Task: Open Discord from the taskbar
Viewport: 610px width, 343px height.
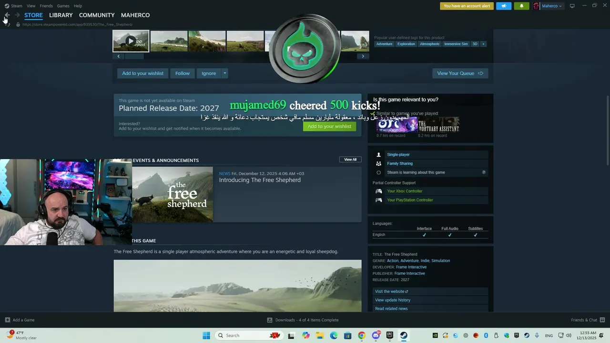Action: [376, 335]
